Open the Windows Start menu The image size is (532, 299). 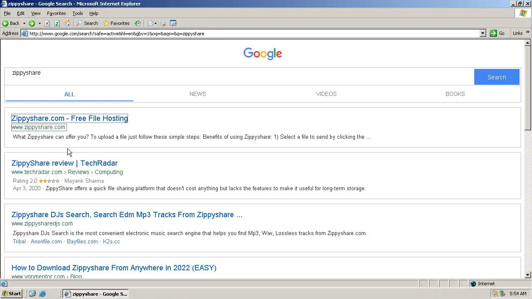pyautogui.click(x=12, y=294)
